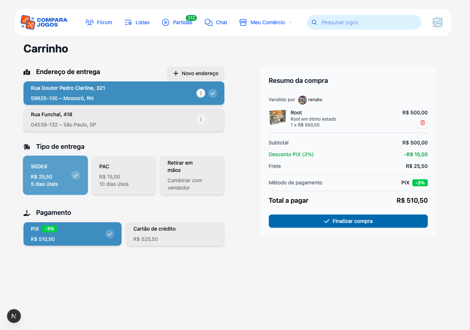The width and height of the screenshot is (470, 330).
Task: Open Partidas with 212 badge
Action: [x=177, y=22]
